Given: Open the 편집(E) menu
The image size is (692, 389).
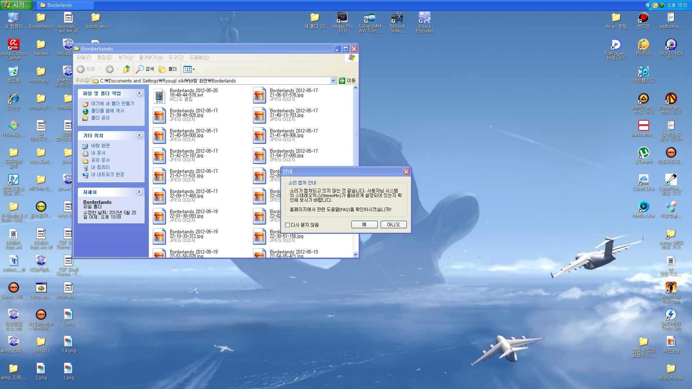Looking at the screenshot, I should tap(105, 58).
